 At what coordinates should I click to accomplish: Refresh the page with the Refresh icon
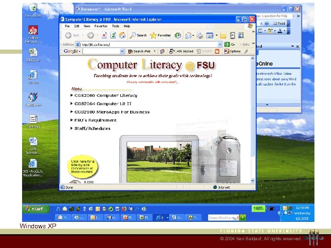coord(113,35)
